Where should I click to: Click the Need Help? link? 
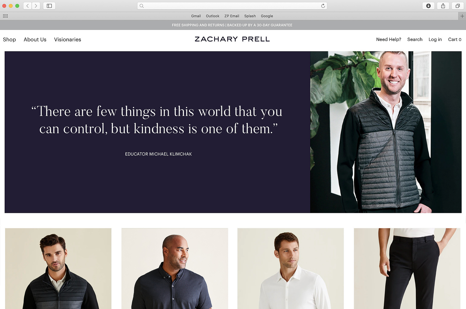(x=388, y=39)
